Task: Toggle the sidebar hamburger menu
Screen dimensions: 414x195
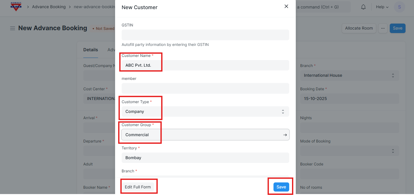Action: coord(13,28)
